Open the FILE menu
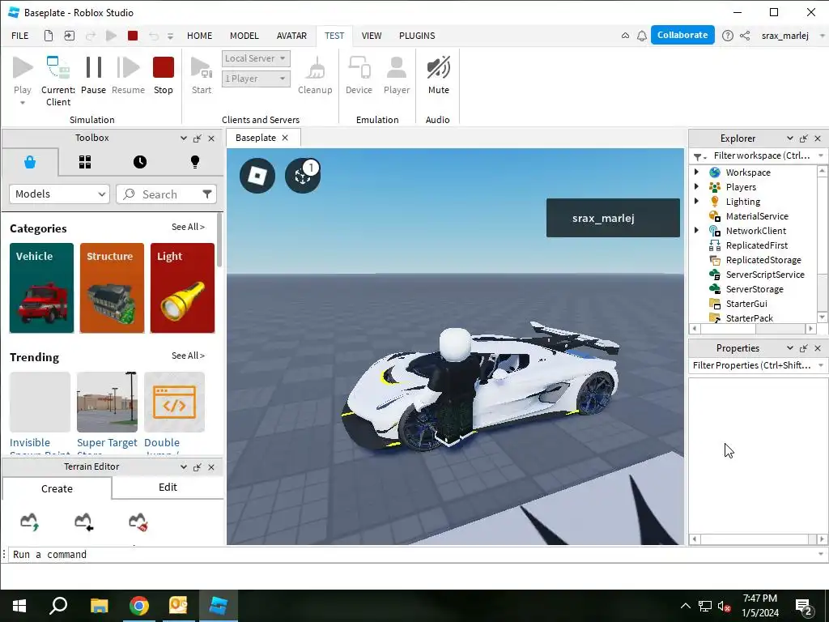Viewport: 829px width, 622px height. tap(20, 36)
